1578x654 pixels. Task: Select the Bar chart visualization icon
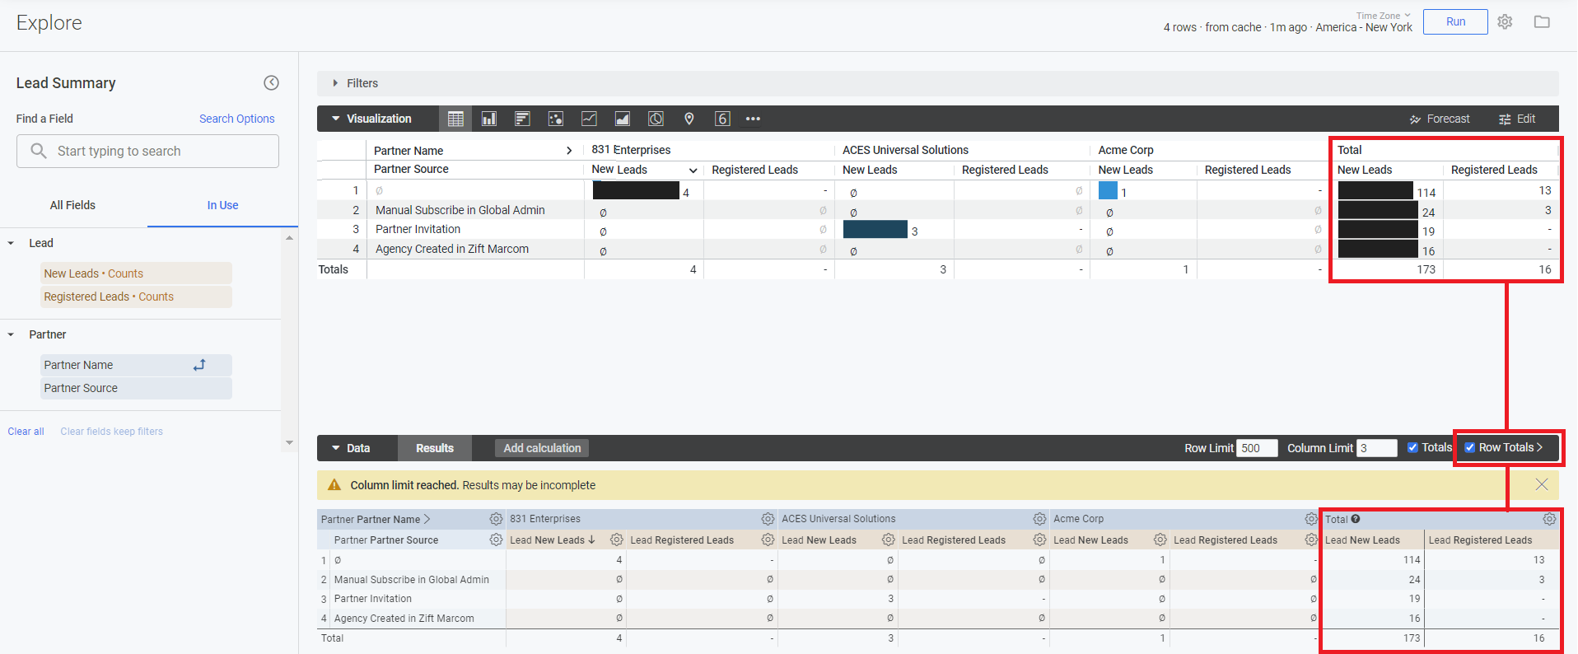click(x=522, y=119)
